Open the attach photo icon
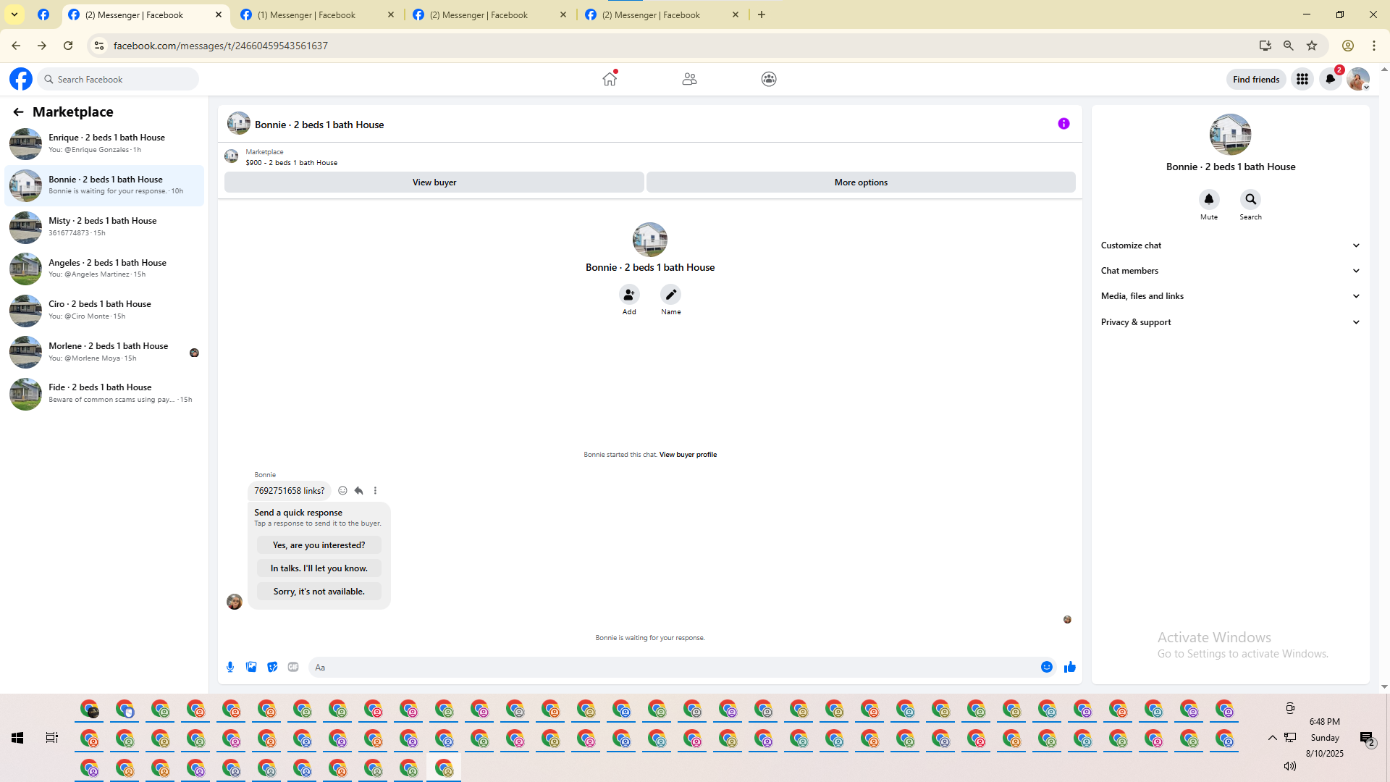Viewport: 1390px width, 782px height. (x=251, y=667)
